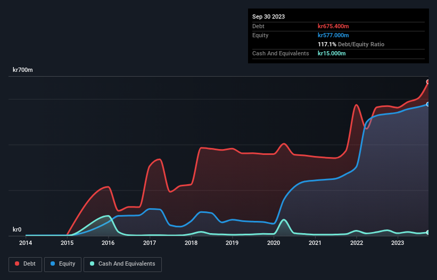Toggle the Debt series legend button
The image size is (437, 280).
click(x=25, y=264)
